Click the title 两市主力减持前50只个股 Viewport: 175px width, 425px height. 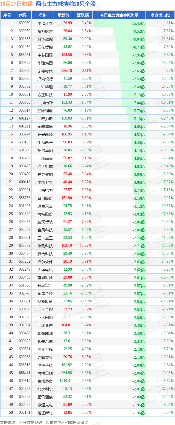pos(66,4)
